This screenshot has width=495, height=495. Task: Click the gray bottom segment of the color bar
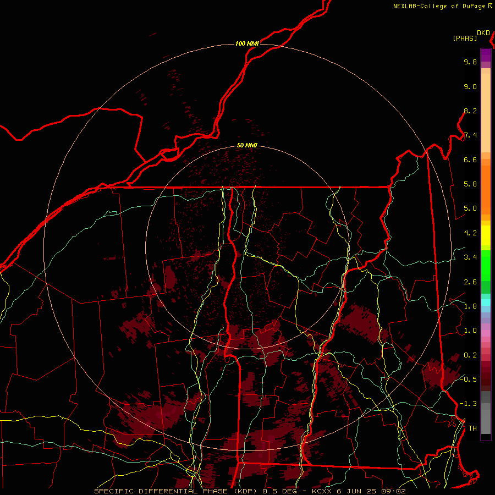click(x=486, y=421)
